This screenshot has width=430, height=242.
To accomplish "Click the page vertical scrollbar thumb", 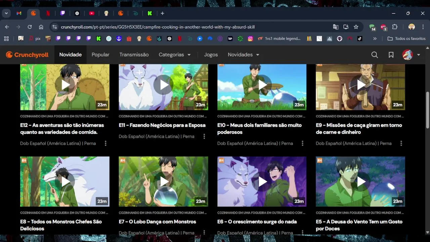I will coord(427,110).
